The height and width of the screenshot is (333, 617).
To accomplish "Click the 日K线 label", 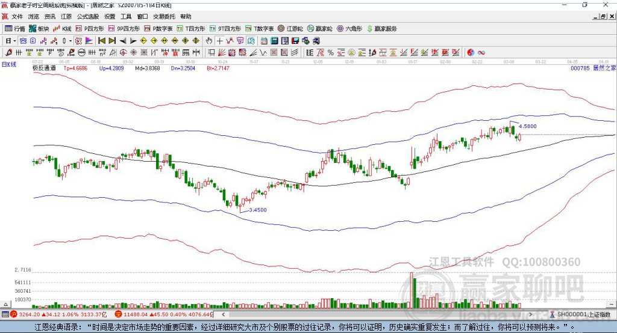I will pyautogui.click(x=9, y=64).
